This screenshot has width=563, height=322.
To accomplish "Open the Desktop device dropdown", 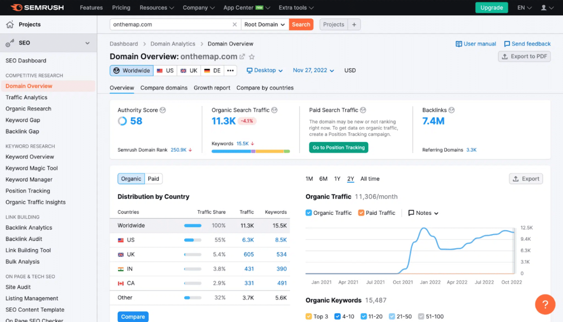I will point(264,70).
